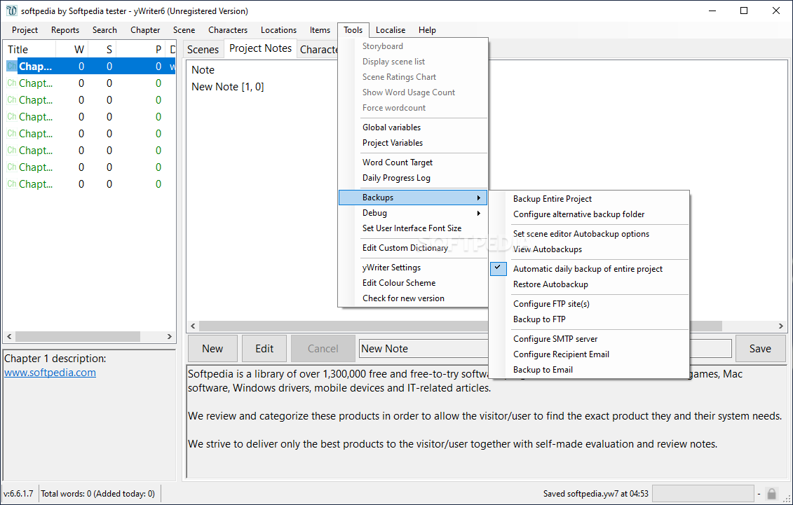Choose Backup Entire Project
793x505 pixels.
coord(589,199)
